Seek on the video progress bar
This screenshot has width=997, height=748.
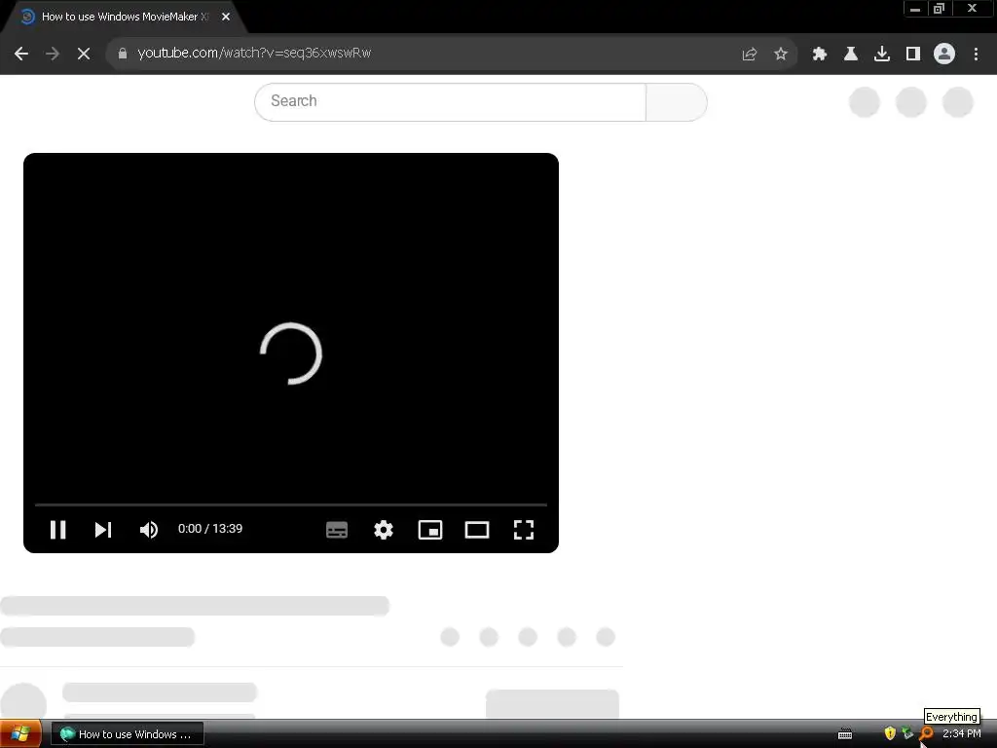291,505
